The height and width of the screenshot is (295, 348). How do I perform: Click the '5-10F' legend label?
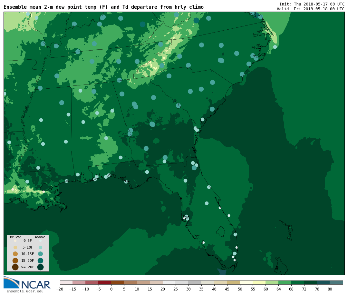pos(28,247)
